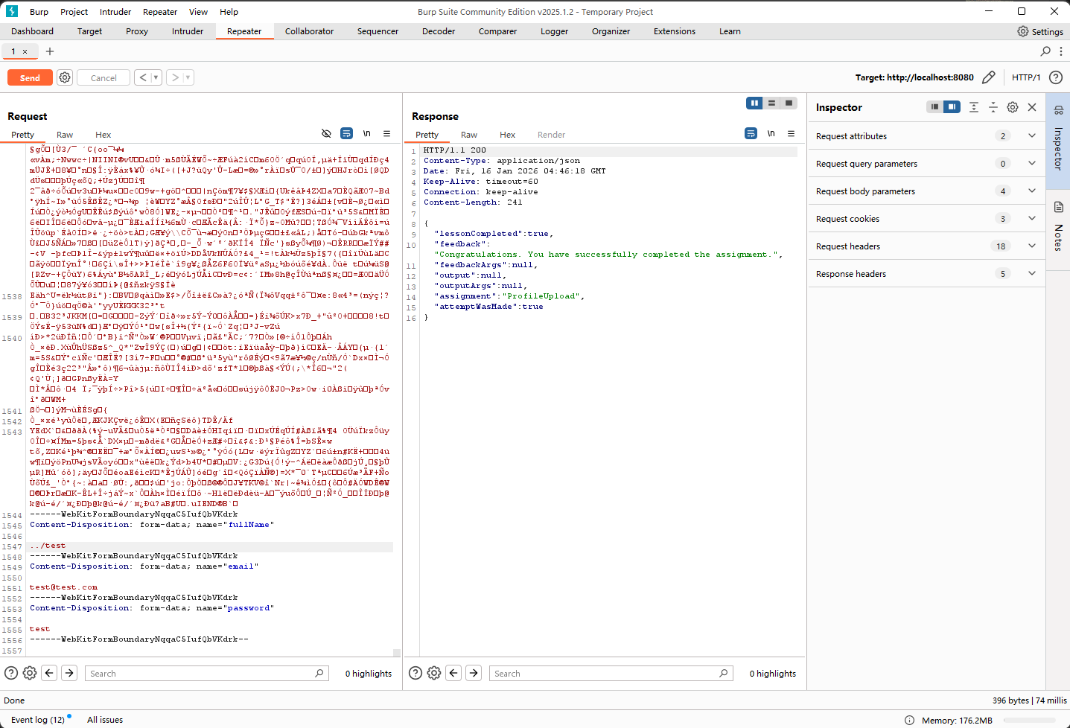Click the request settings gear next to Send
This screenshot has height=728, width=1070.
[65, 77]
